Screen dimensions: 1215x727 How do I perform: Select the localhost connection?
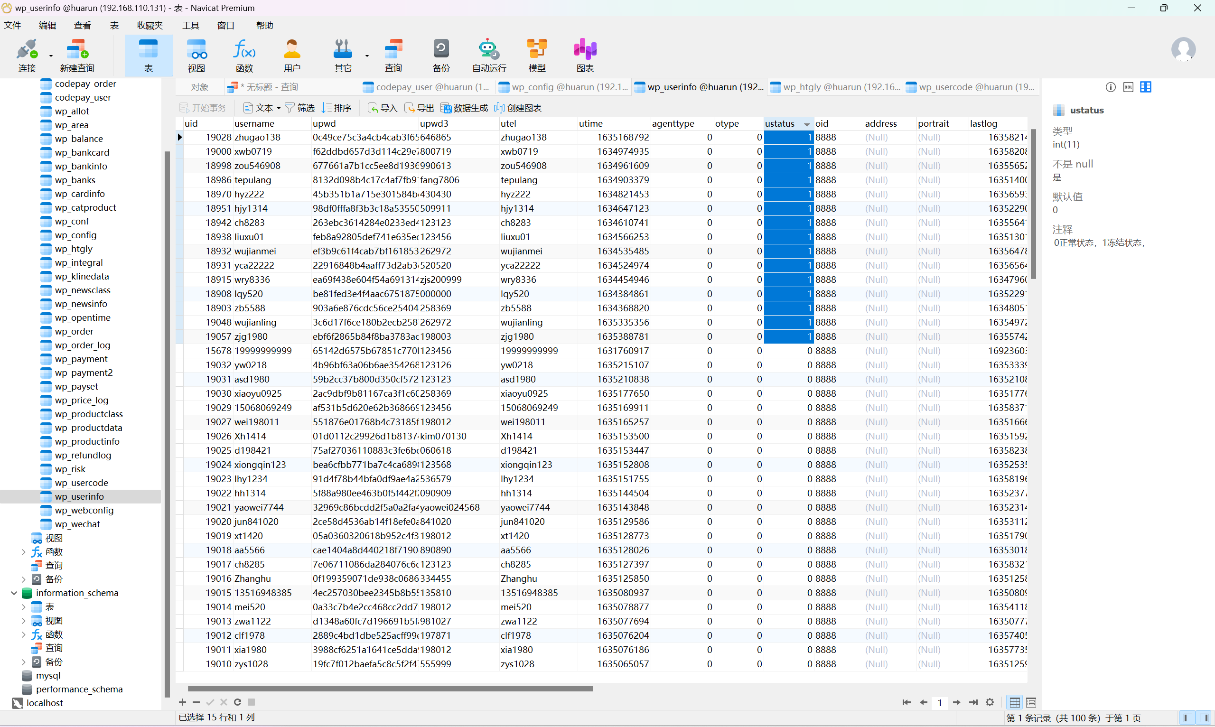45,702
